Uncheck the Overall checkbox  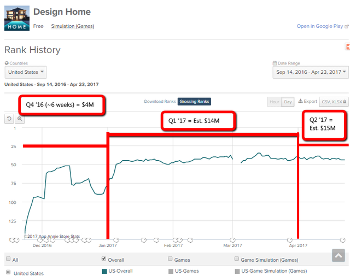click(x=103, y=259)
